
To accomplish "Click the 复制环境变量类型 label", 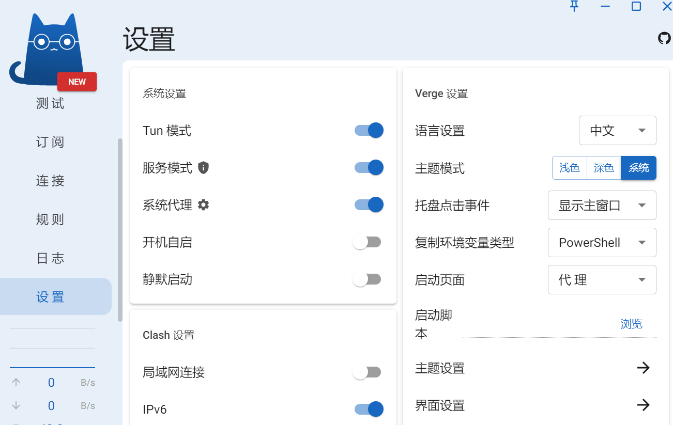I will pyautogui.click(x=465, y=243).
